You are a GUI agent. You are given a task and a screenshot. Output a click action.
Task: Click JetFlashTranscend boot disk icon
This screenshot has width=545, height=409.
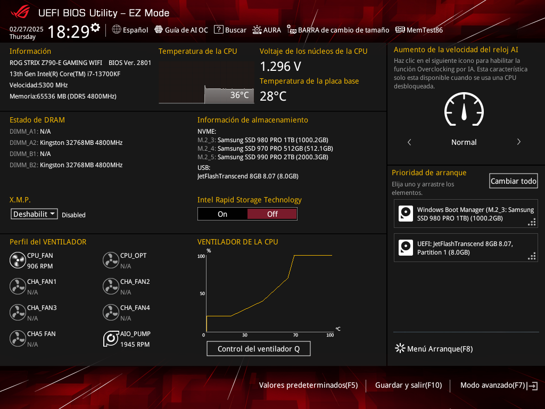point(406,248)
